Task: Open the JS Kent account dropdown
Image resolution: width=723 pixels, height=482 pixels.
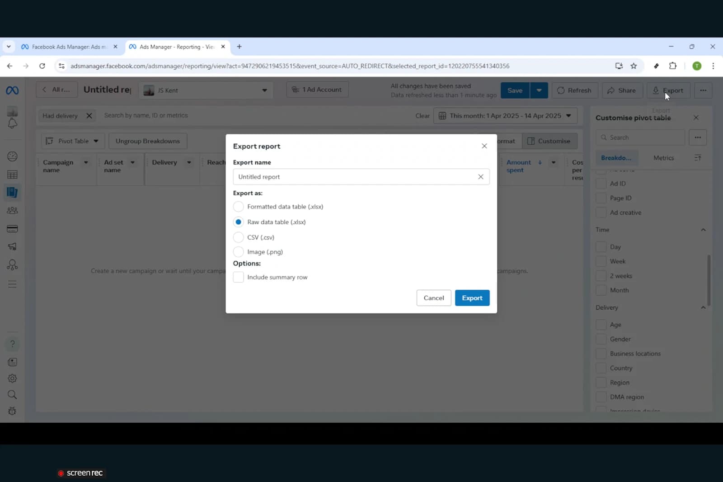Action: pos(206,90)
